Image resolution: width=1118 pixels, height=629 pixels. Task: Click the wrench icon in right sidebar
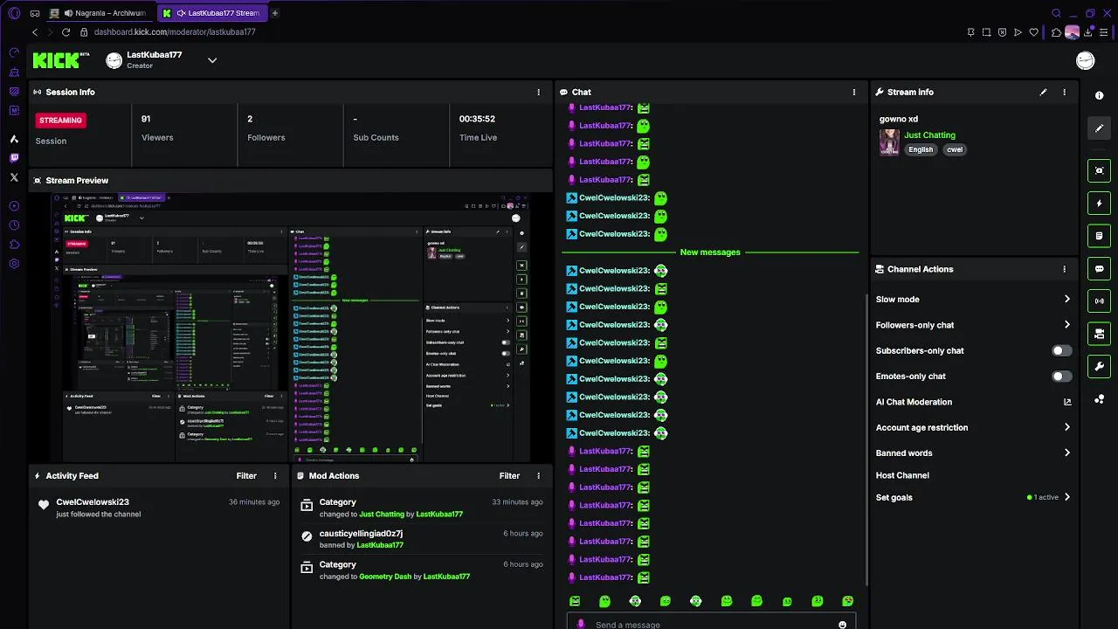coord(1099,366)
